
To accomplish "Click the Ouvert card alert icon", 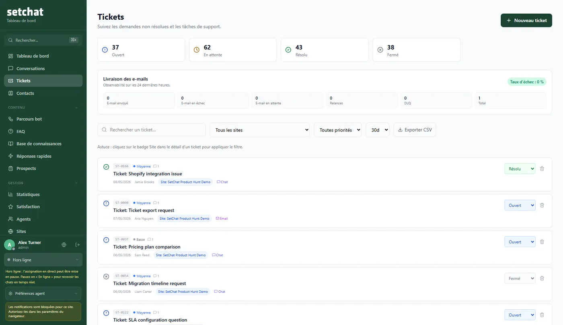I will click(x=105, y=50).
